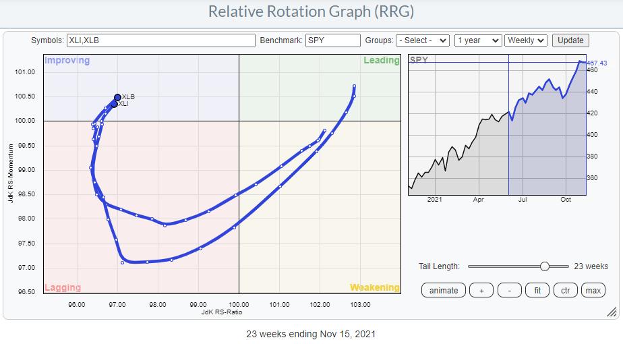Click the Tail Length slider handle
This screenshot has width=623, height=344.
pyautogui.click(x=544, y=266)
